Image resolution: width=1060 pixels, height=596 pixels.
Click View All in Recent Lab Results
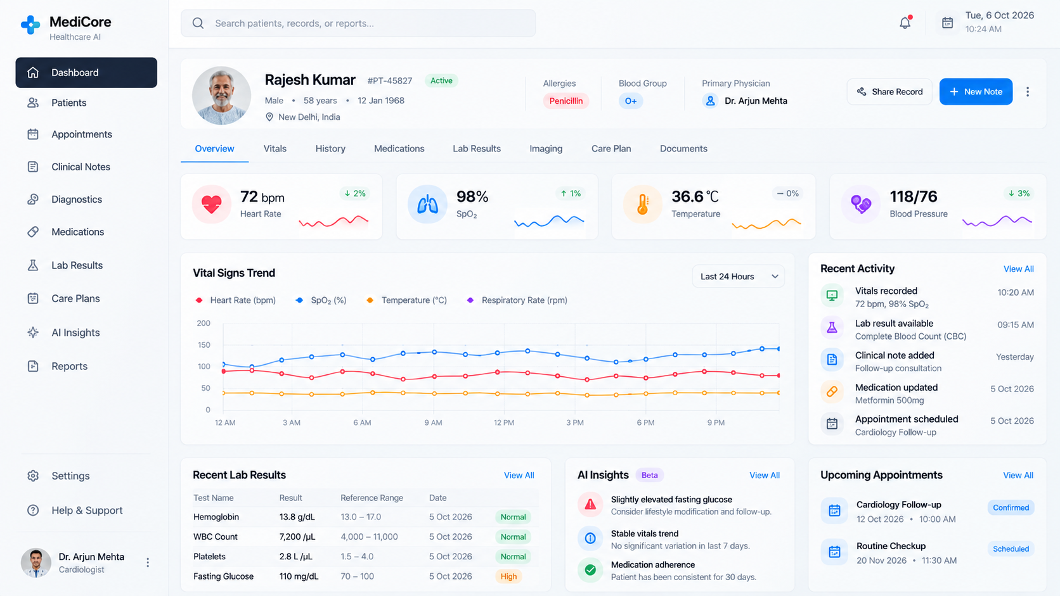click(519, 476)
